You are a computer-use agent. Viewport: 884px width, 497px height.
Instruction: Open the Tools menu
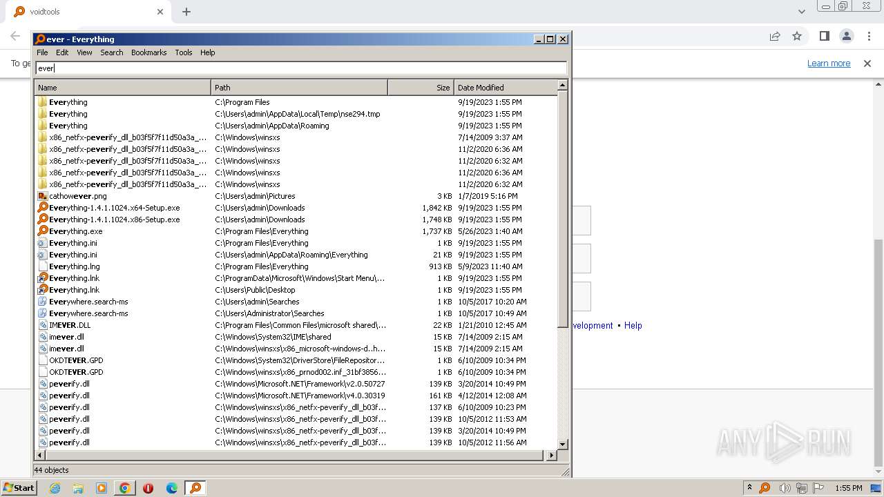pos(183,52)
